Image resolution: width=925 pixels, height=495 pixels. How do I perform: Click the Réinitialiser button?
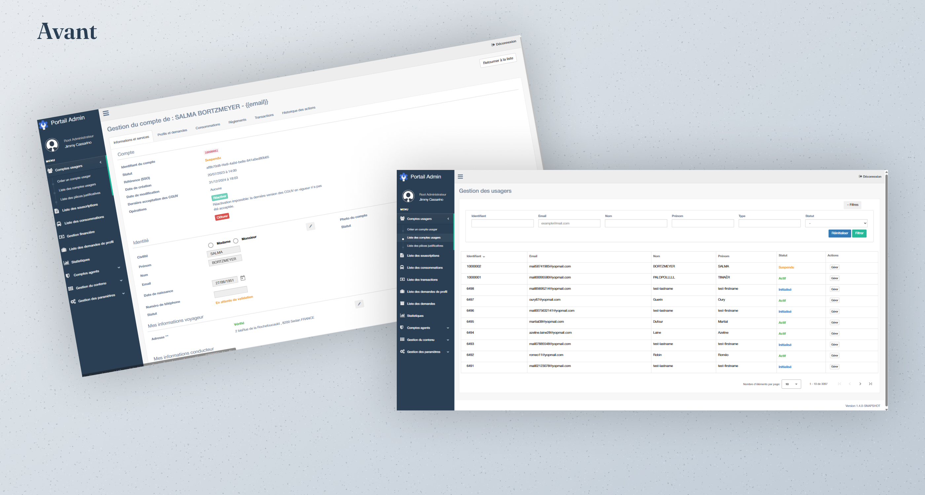tap(839, 233)
